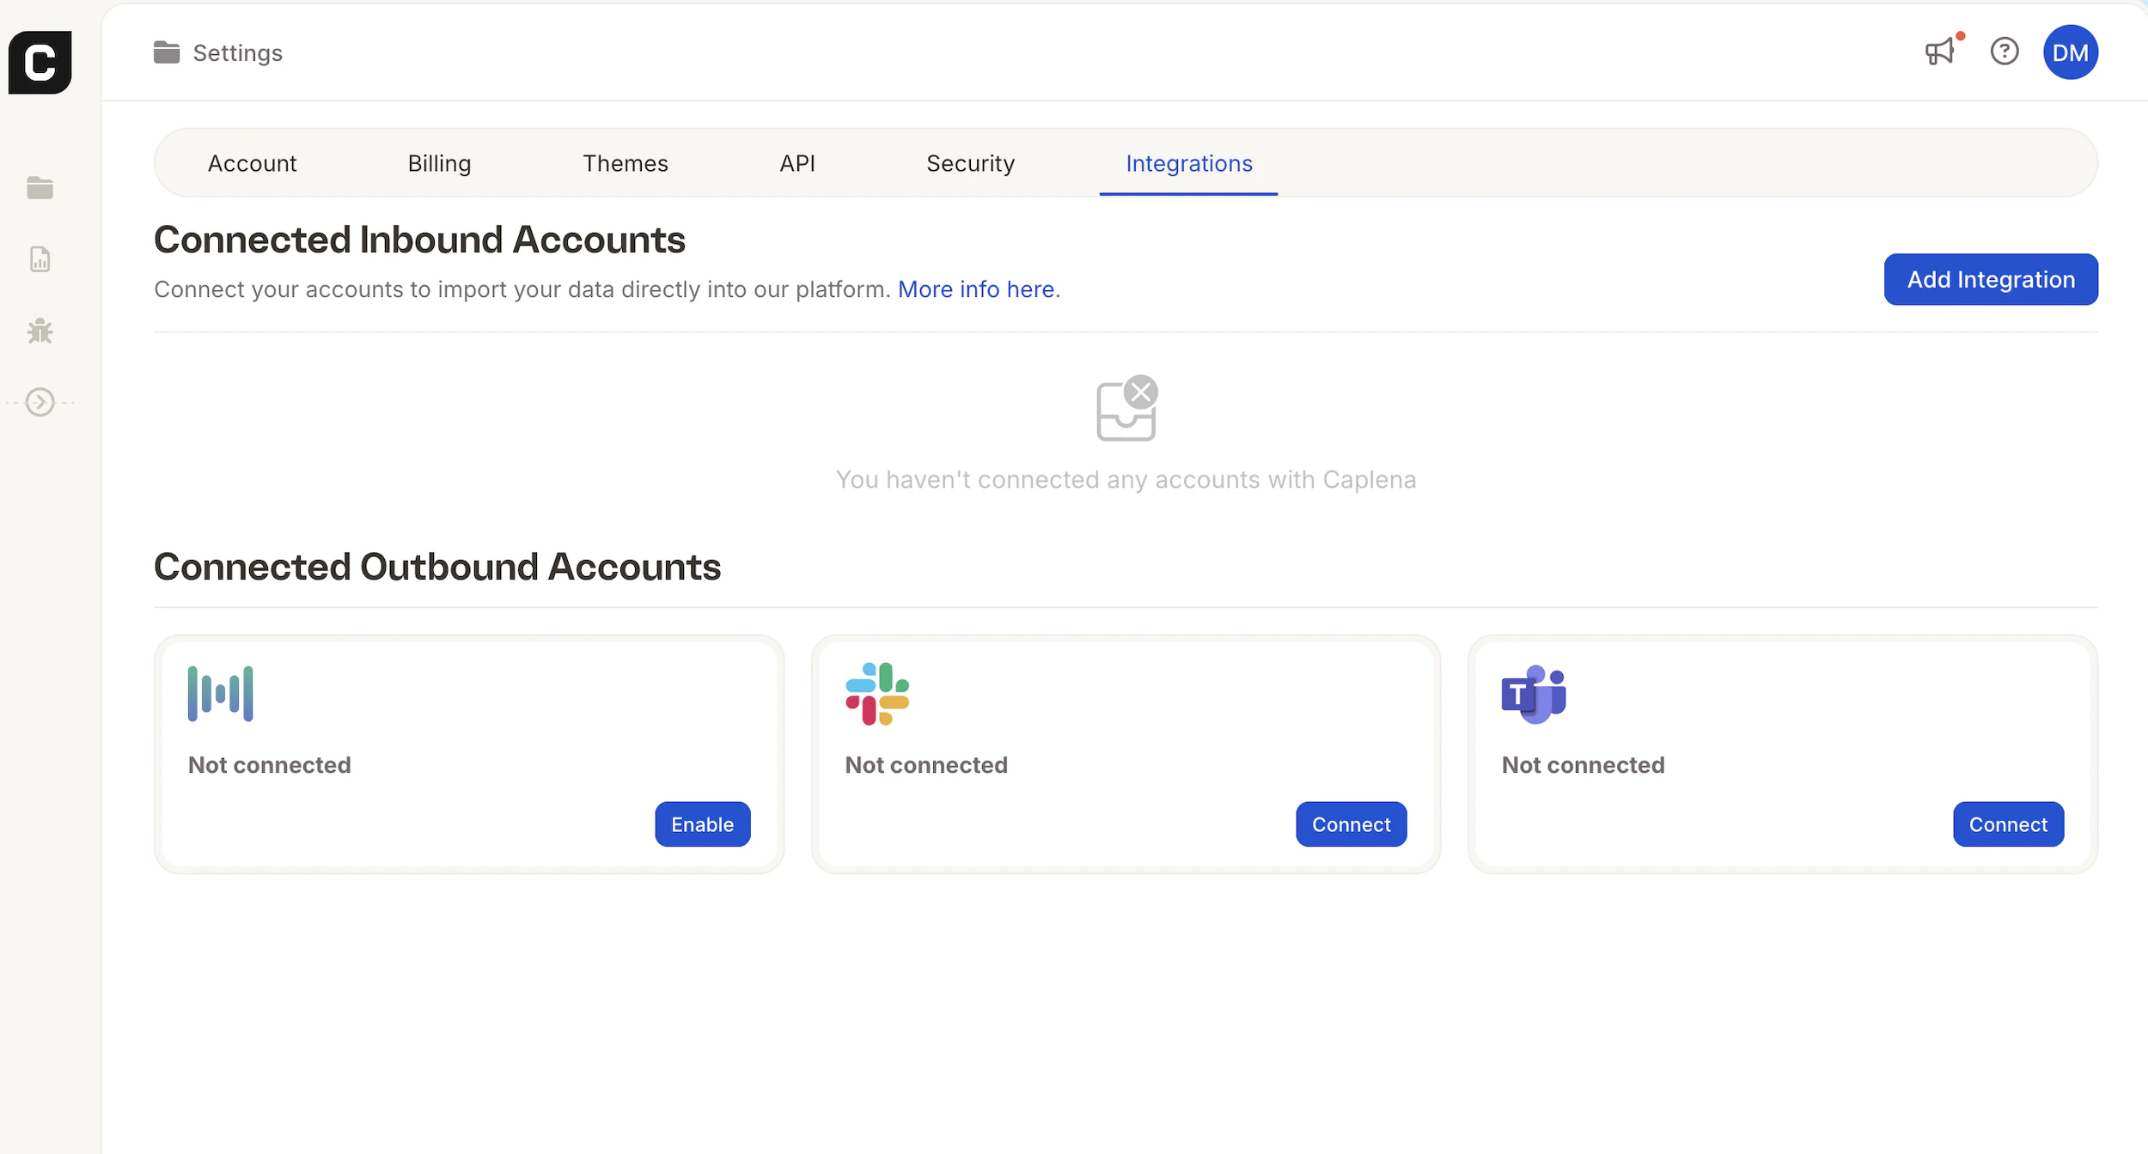The height and width of the screenshot is (1154, 2148).
Task: Open the projects folder sidebar icon
Action: click(x=40, y=187)
